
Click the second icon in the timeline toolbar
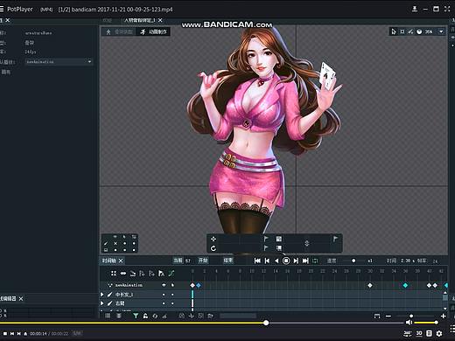click(123, 274)
